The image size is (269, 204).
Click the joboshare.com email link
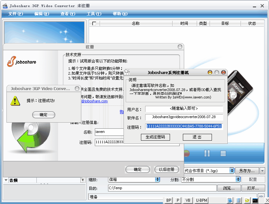(94, 101)
